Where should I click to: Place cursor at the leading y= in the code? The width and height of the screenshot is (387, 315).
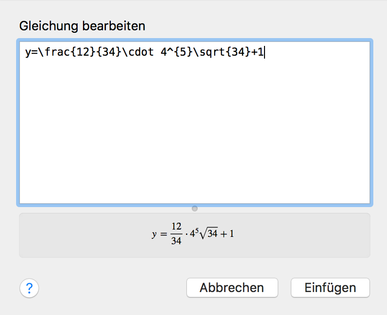click(x=31, y=52)
